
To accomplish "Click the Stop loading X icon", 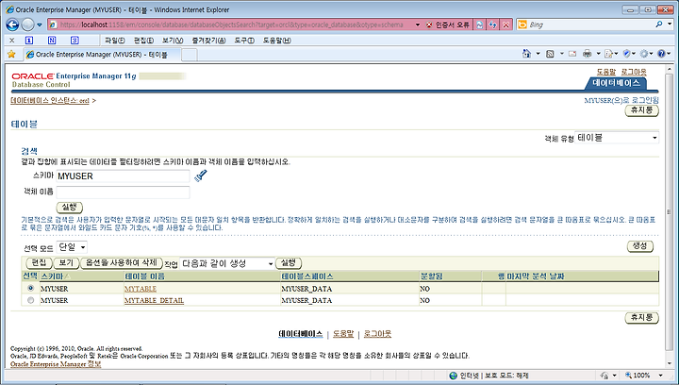I will click(x=505, y=25).
